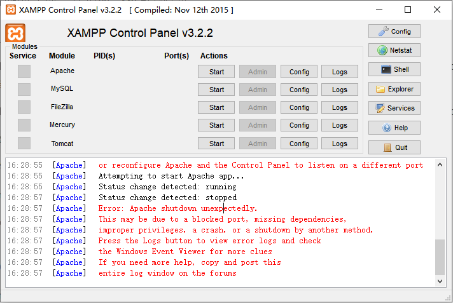Click 'the Windows Event Viewer' log line

pyautogui.click(x=185, y=252)
